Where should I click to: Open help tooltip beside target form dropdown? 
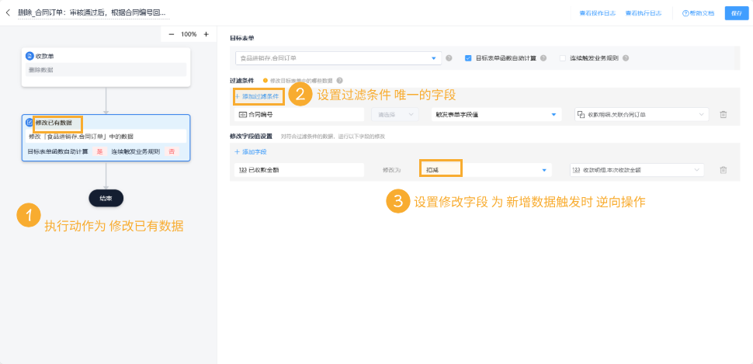pyautogui.click(x=449, y=58)
